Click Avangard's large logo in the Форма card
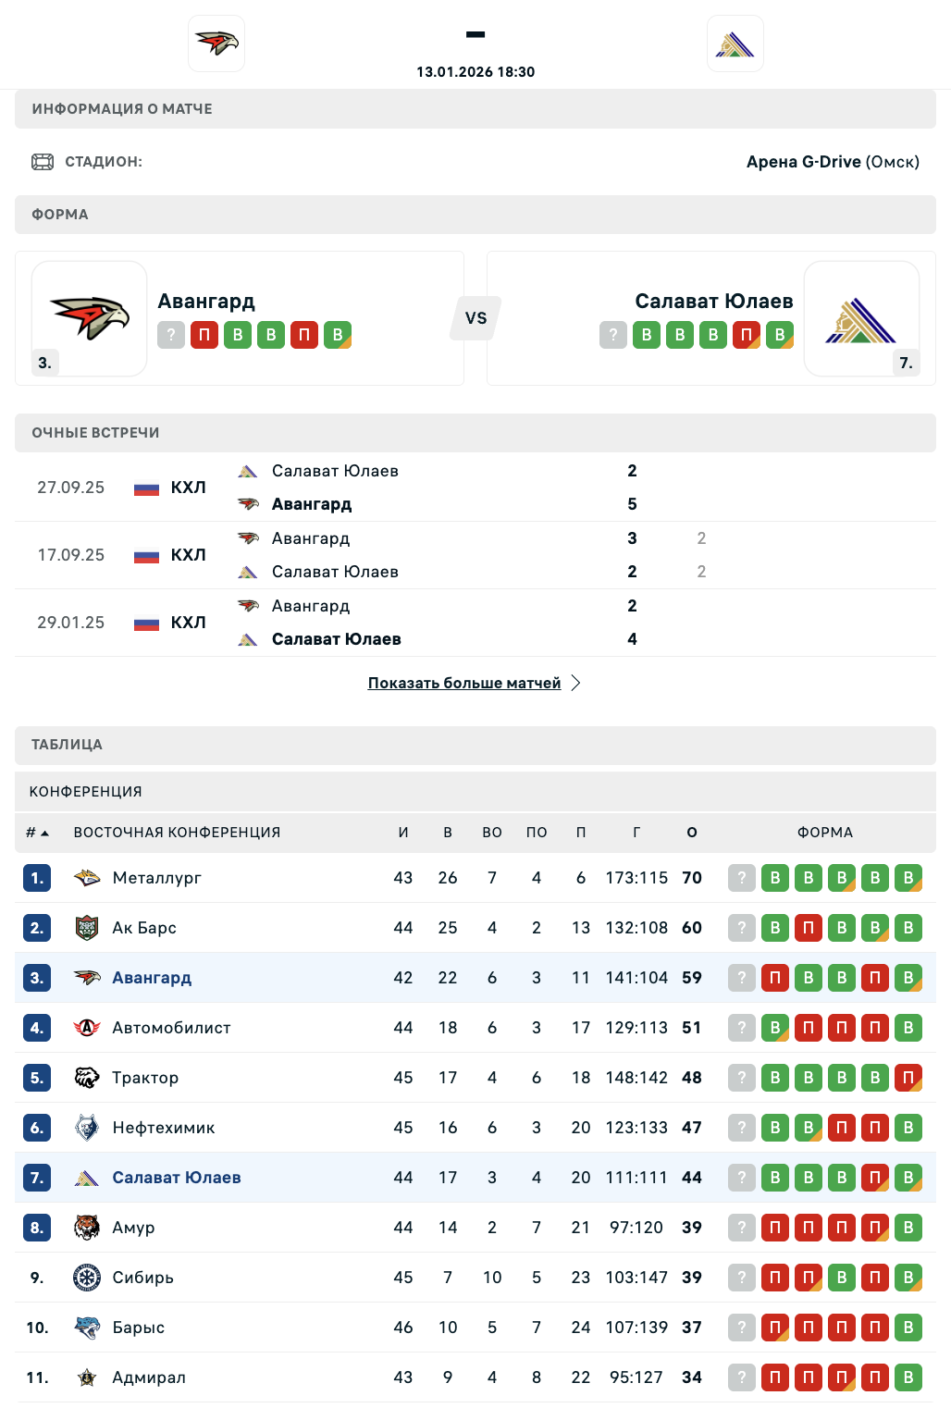The width and height of the screenshot is (951, 1408). pos(90,318)
